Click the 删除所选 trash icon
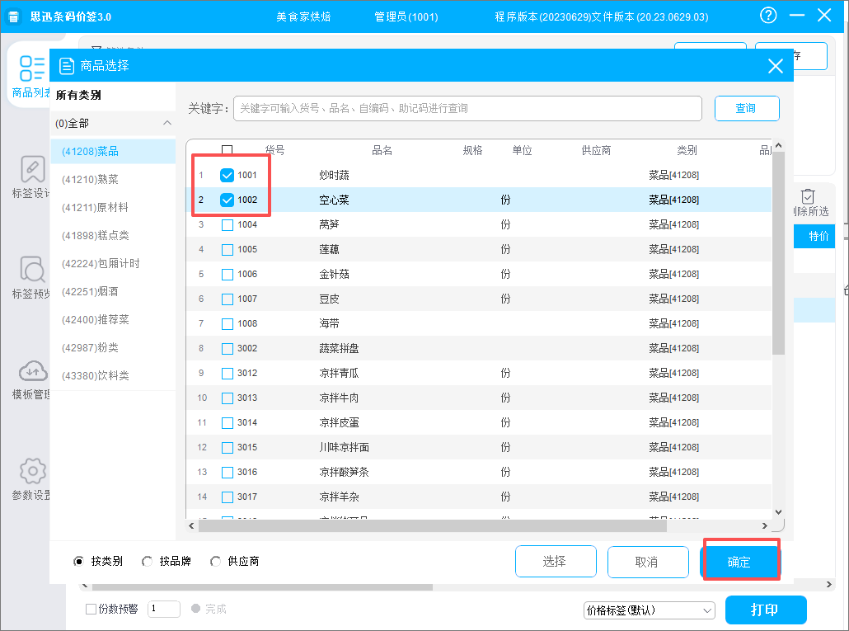Screen dimensions: 849x631 (808, 196)
